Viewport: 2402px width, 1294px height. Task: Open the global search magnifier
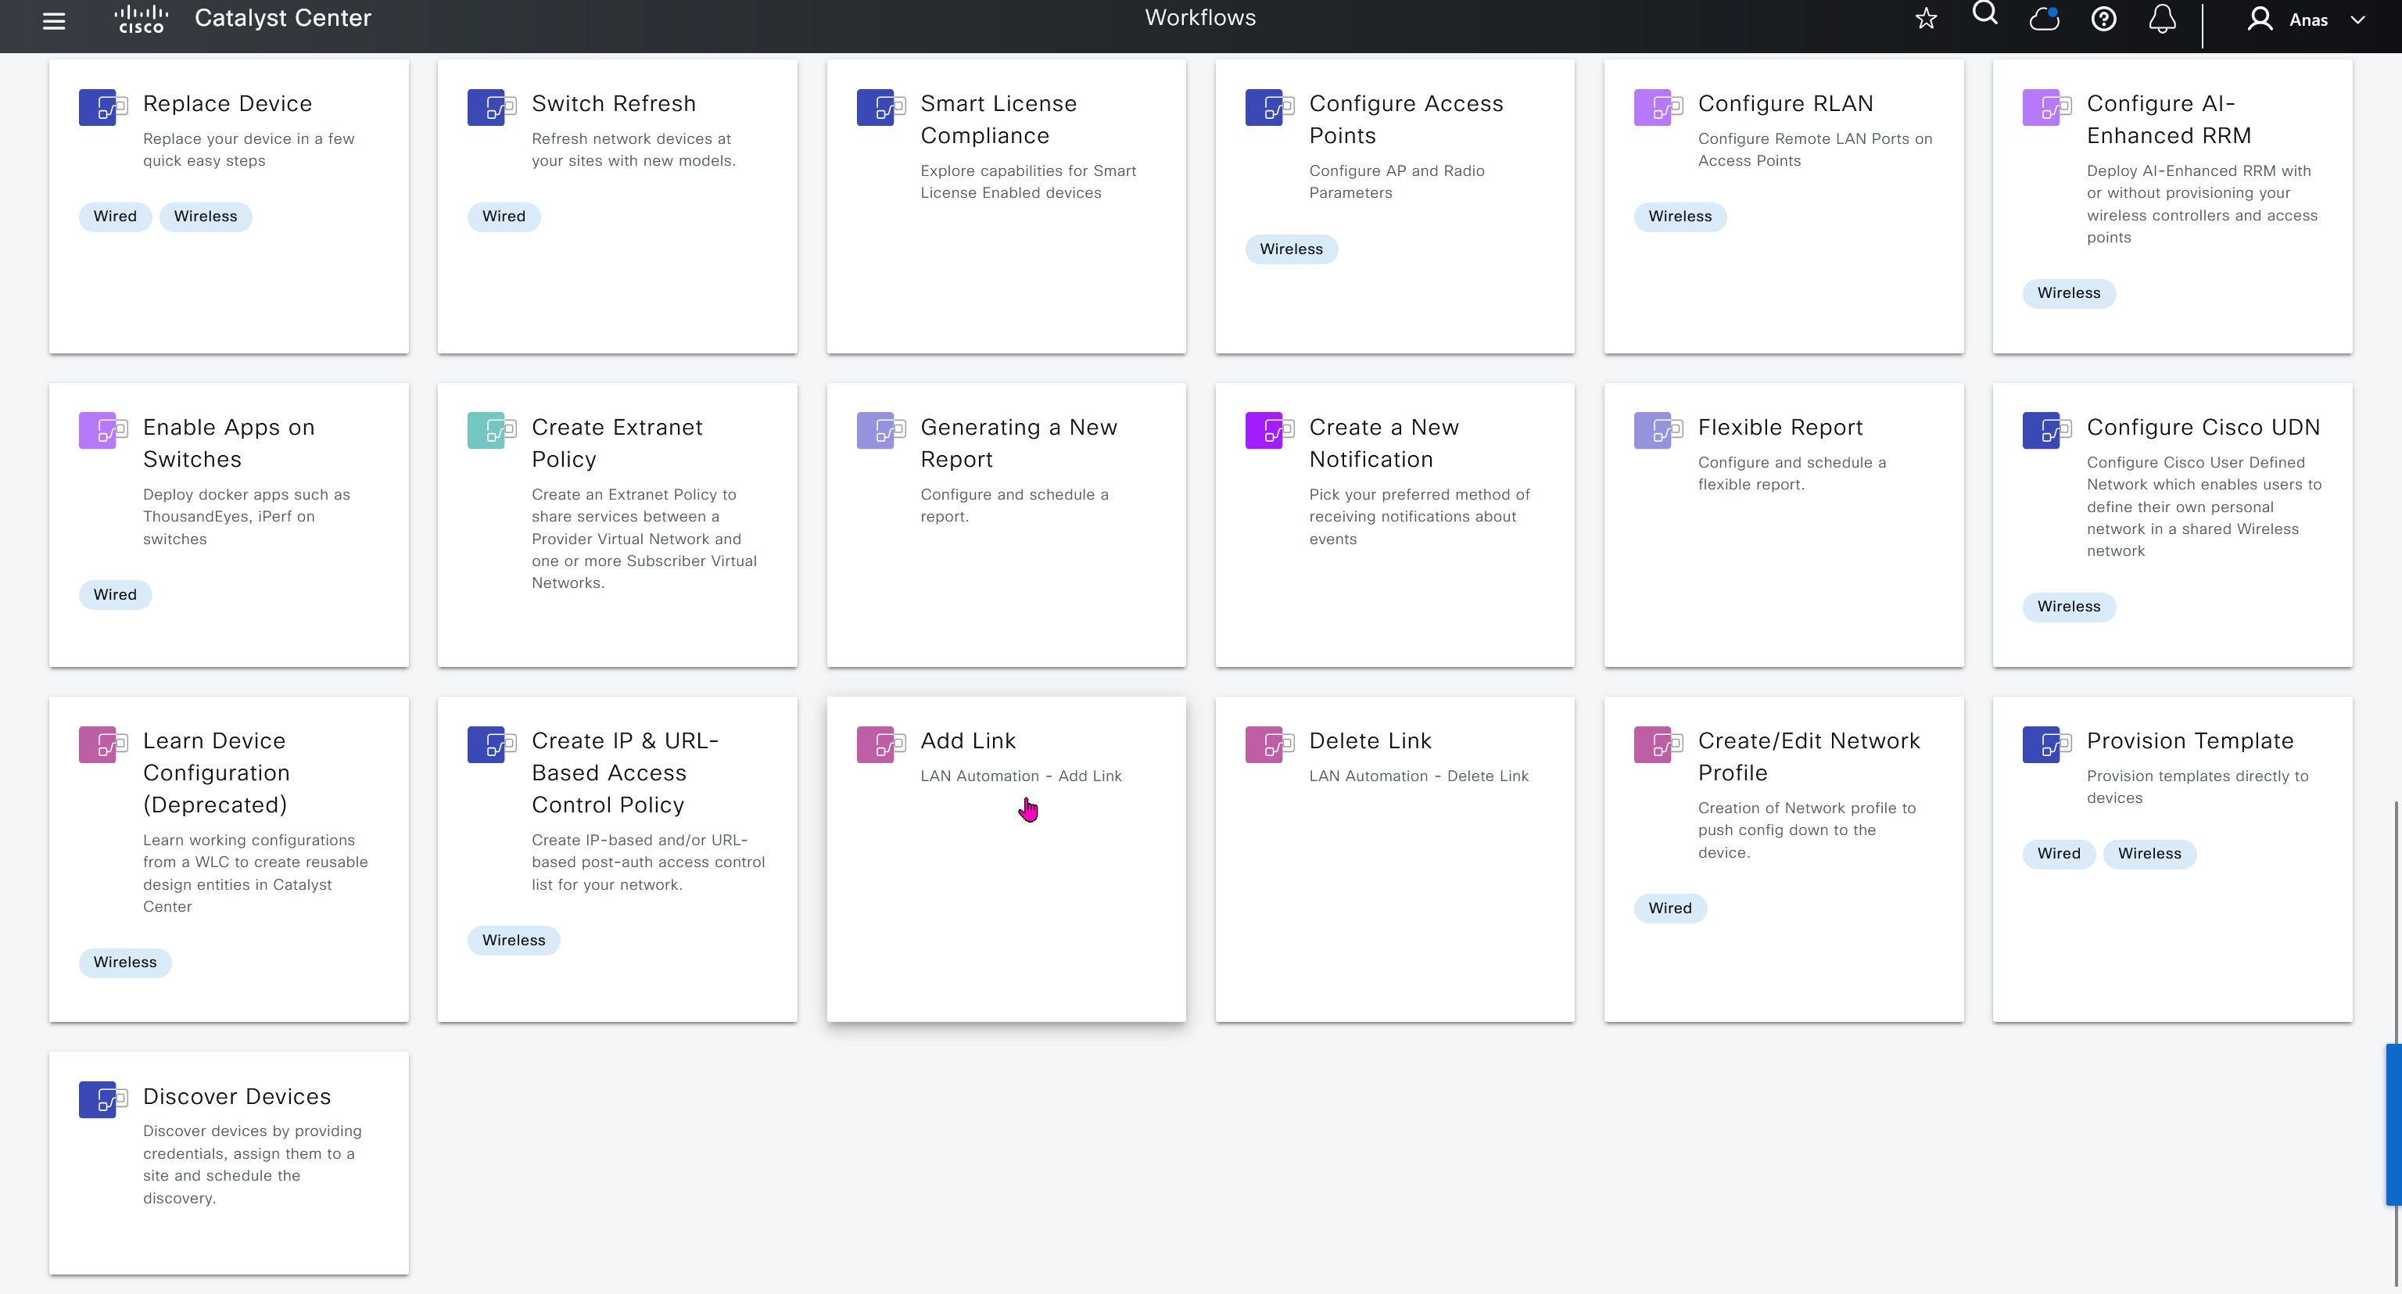(1984, 13)
